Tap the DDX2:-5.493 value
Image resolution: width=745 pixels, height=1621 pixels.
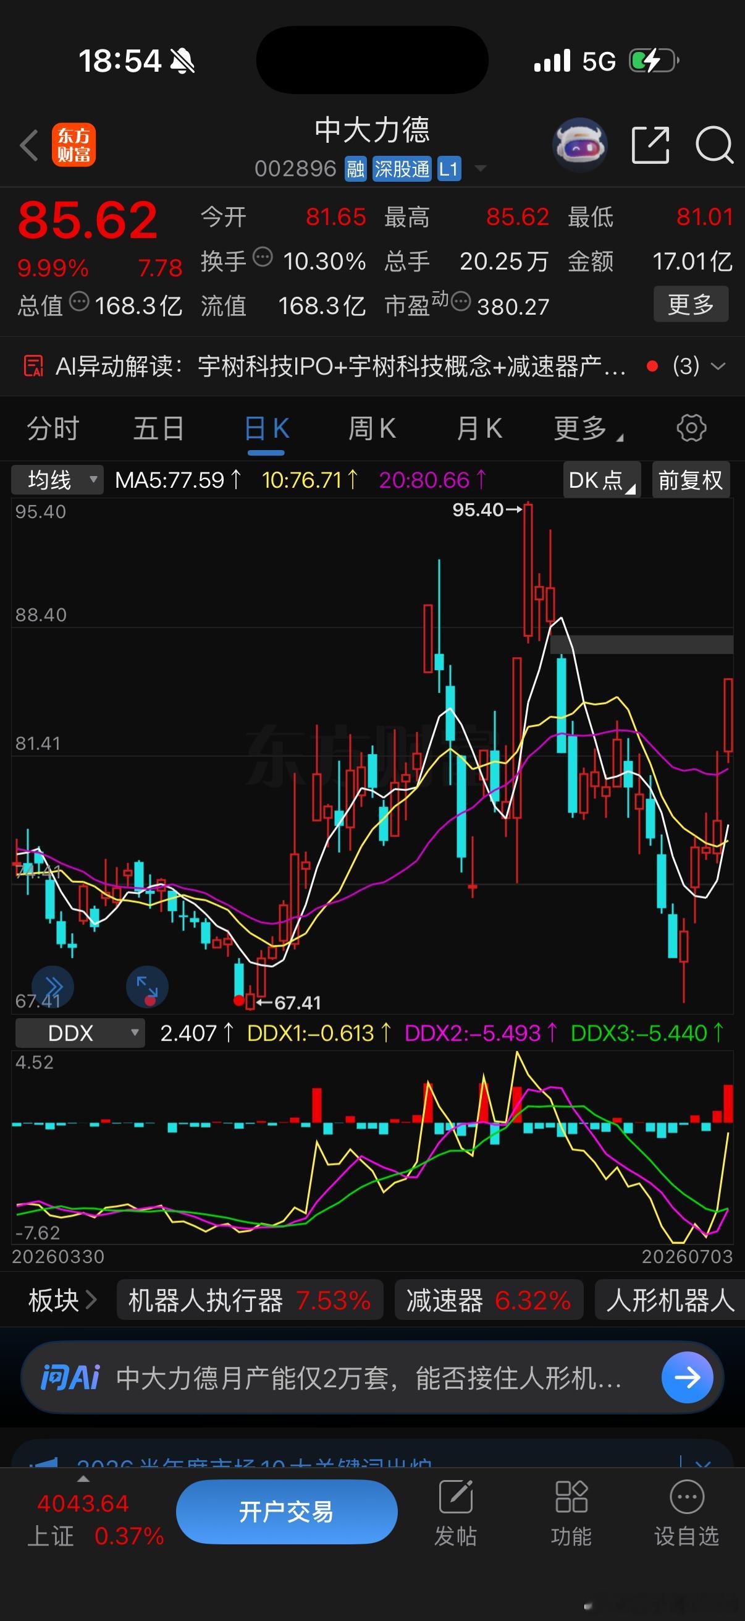481,1033
